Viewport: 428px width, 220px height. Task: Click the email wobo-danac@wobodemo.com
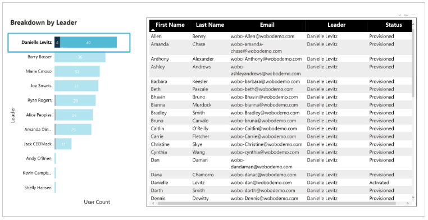(263, 175)
